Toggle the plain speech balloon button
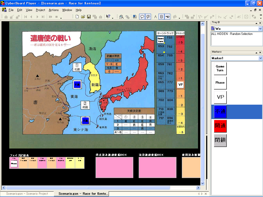The width and height of the screenshot is (263, 197). coord(142,17)
